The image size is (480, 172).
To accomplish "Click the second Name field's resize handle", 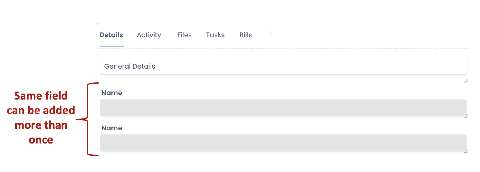I will click(465, 151).
